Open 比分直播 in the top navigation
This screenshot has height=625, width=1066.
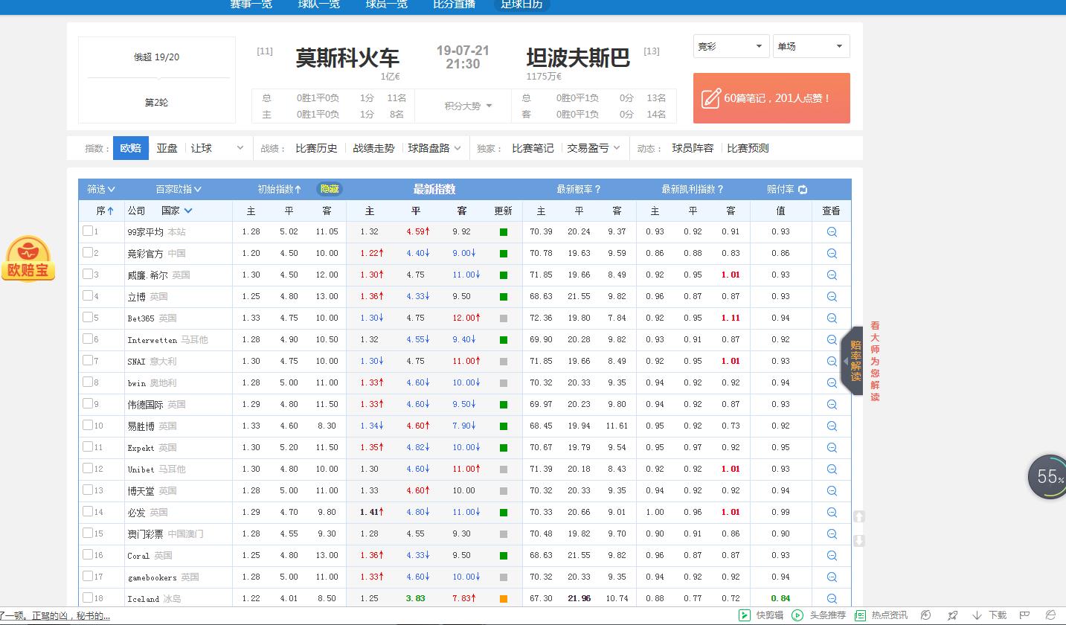[x=454, y=4]
